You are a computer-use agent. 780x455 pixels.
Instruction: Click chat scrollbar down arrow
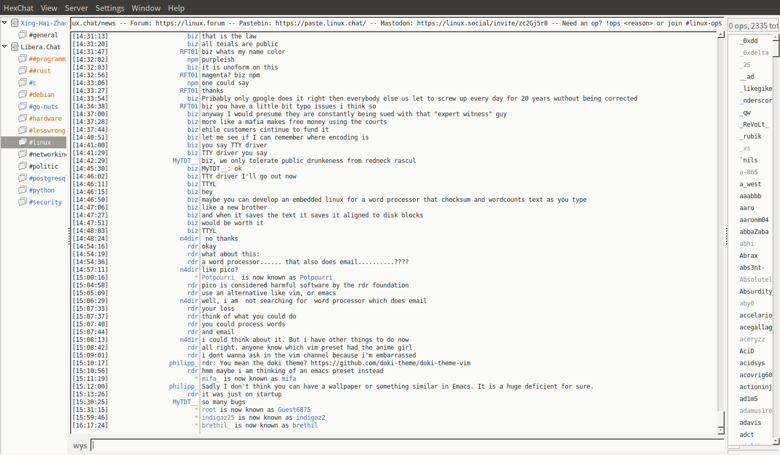click(720, 431)
